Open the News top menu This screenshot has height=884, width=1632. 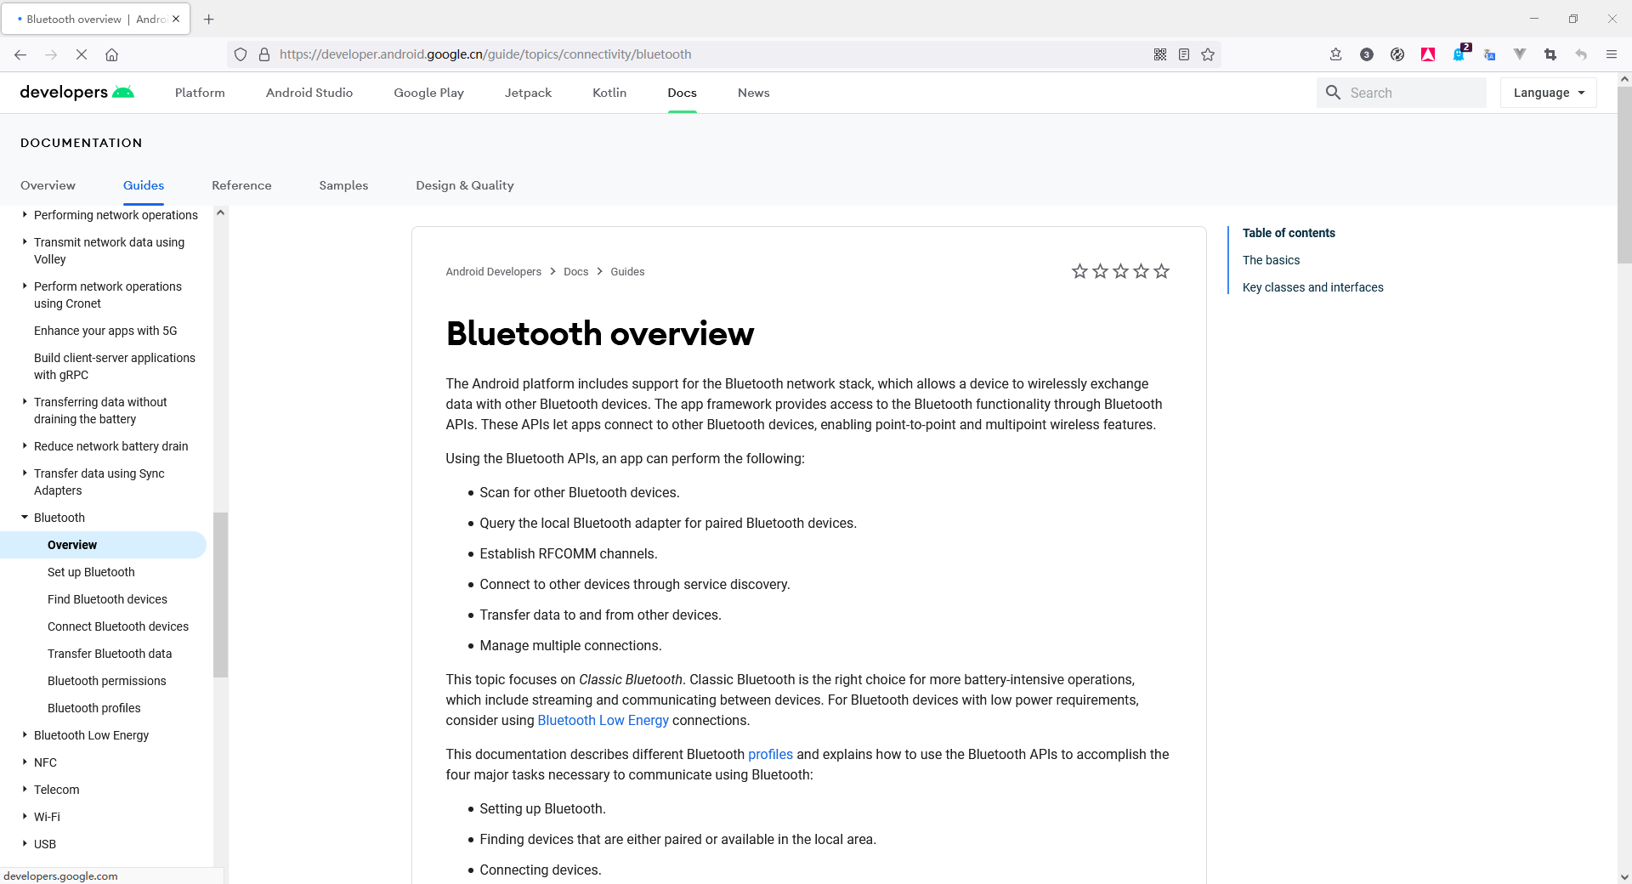coord(753,93)
